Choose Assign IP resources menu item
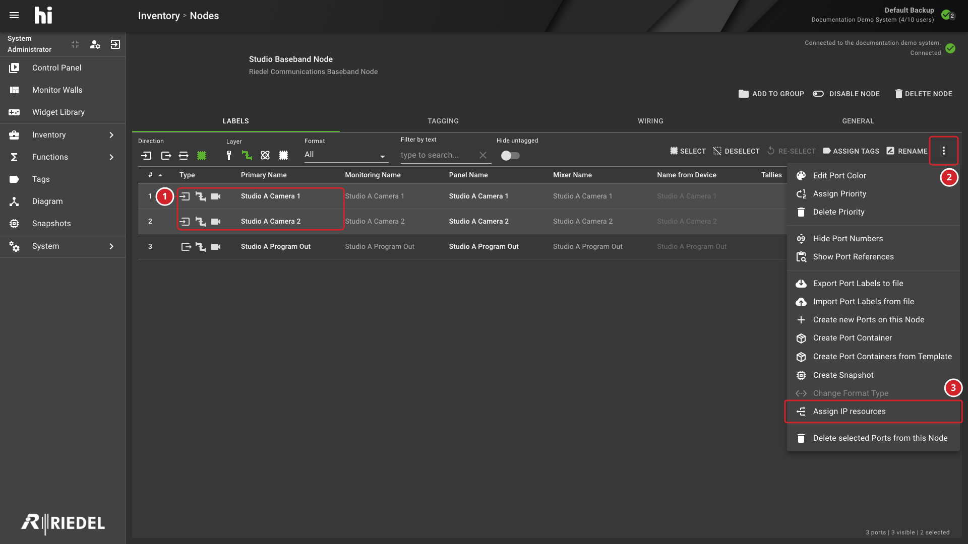 point(873,412)
